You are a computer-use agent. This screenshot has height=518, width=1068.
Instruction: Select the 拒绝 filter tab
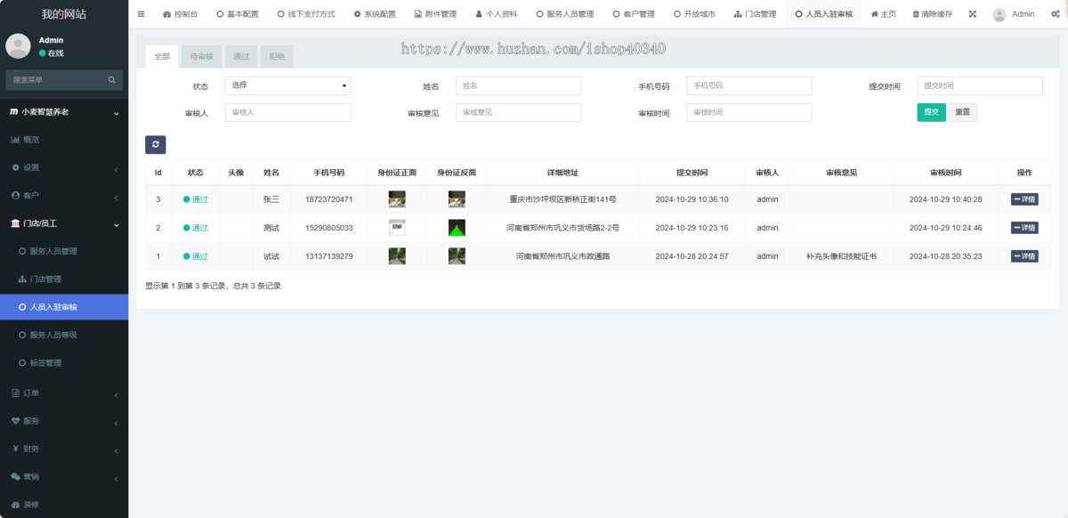coord(277,56)
